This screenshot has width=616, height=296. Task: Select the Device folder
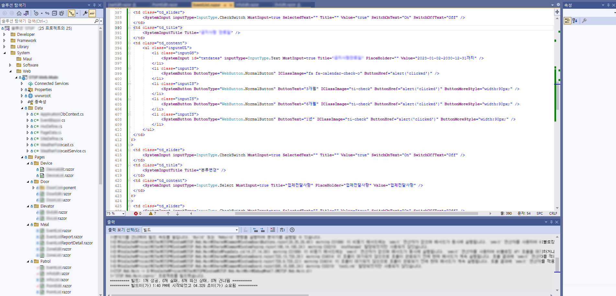pyautogui.click(x=46, y=163)
